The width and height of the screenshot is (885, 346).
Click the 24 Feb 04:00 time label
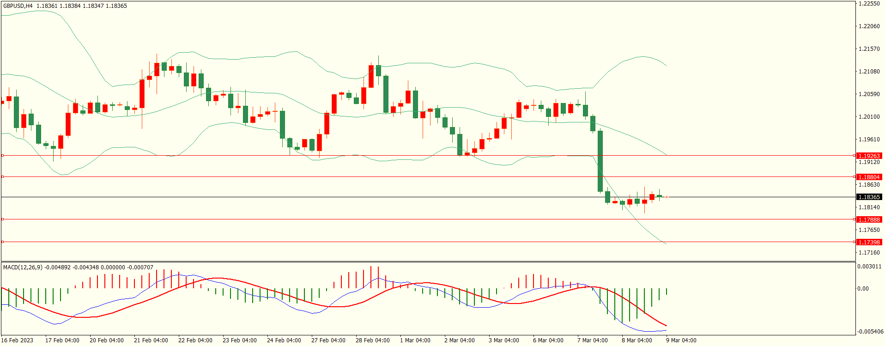[284, 340]
